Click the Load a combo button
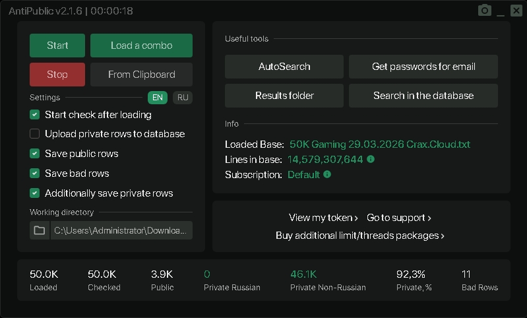The height and width of the screenshot is (318, 527). [141, 46]
